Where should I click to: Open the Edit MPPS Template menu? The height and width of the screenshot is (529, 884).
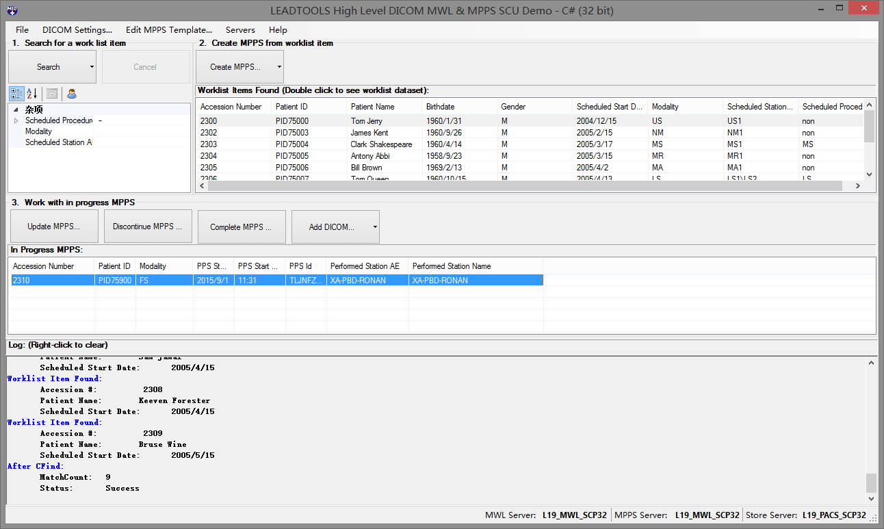(x=169, y=30)
